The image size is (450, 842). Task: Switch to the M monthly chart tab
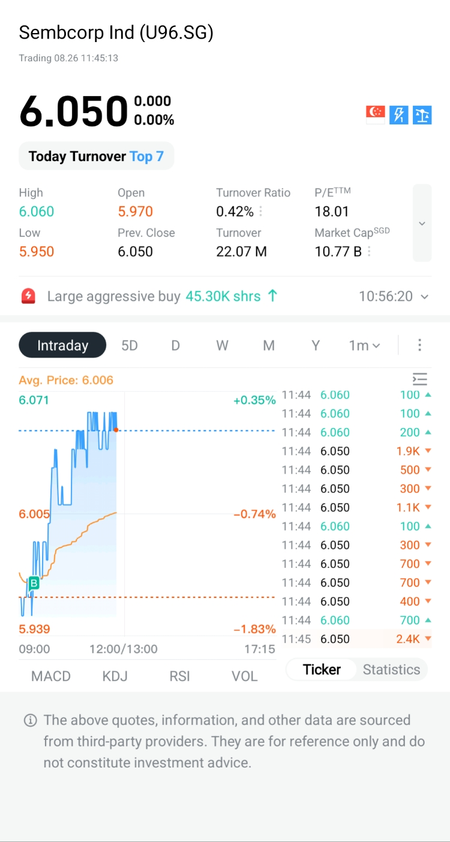(x=269, y=345)
